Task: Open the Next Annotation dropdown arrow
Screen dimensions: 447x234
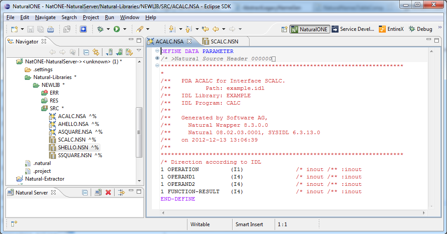Action: click(181, 29)
